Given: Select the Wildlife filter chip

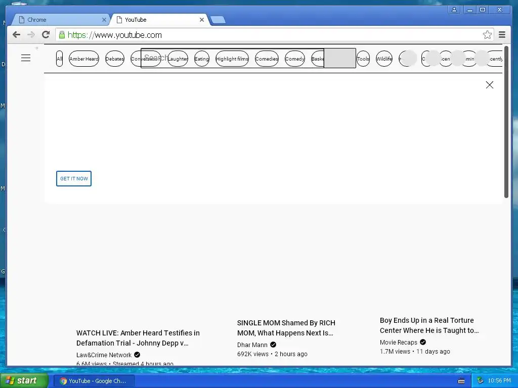Looking at the screenshot, I should coord(384,59).
